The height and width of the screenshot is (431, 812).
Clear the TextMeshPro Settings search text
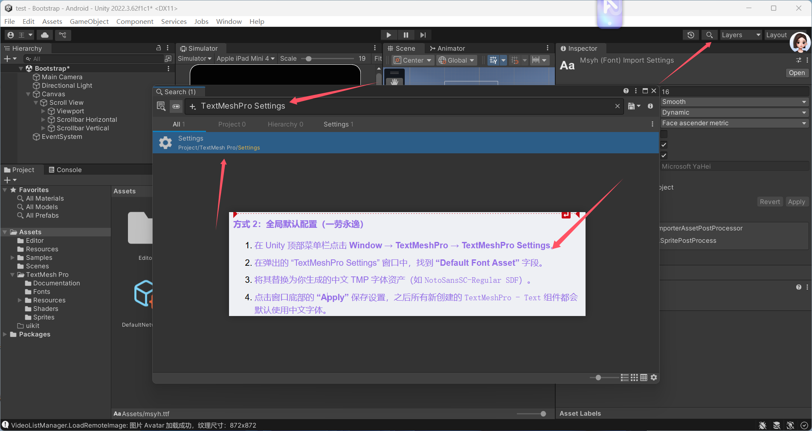pos(618,106)
